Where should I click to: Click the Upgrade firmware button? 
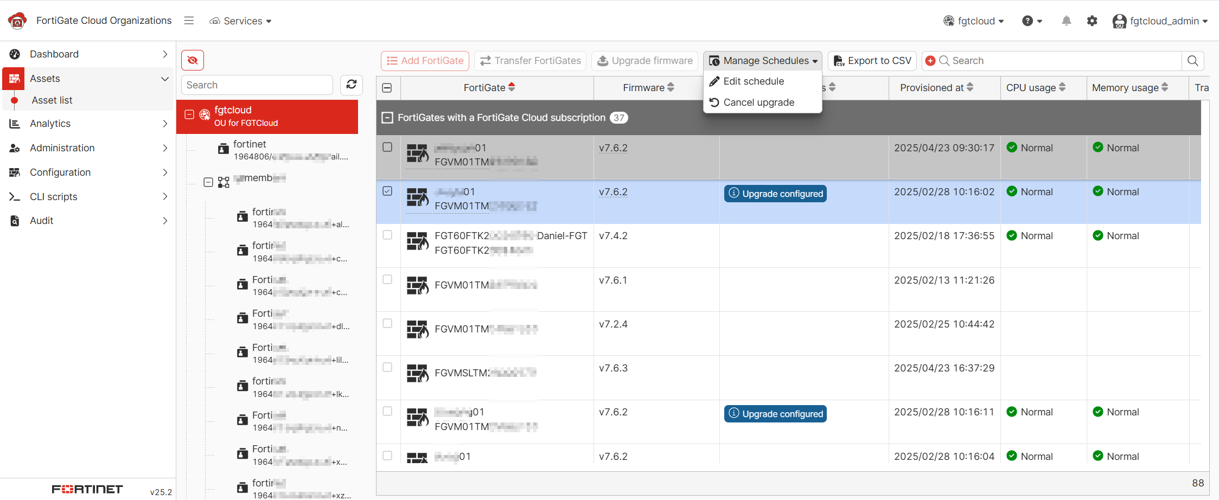[x=645, y=61]
